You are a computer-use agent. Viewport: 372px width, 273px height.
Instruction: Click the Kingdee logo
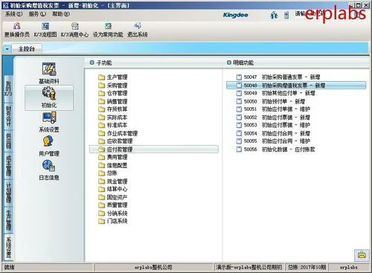point(235,15)
